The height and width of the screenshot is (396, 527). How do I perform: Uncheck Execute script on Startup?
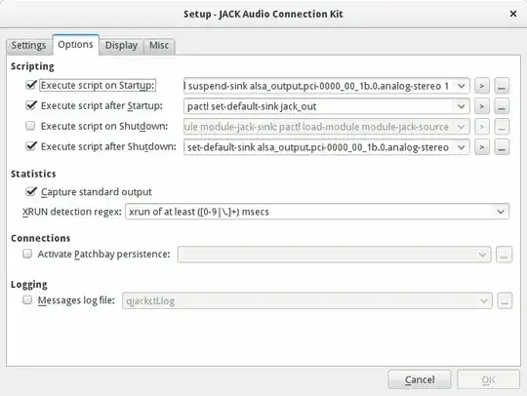pyautogui.click(x=30, y=85)
